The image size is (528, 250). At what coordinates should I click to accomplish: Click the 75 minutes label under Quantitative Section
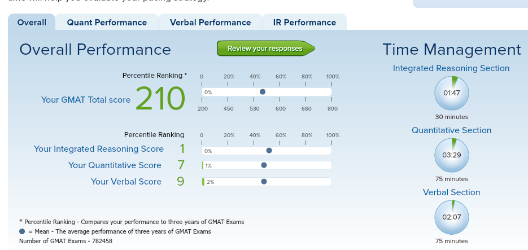click(452, 179)
